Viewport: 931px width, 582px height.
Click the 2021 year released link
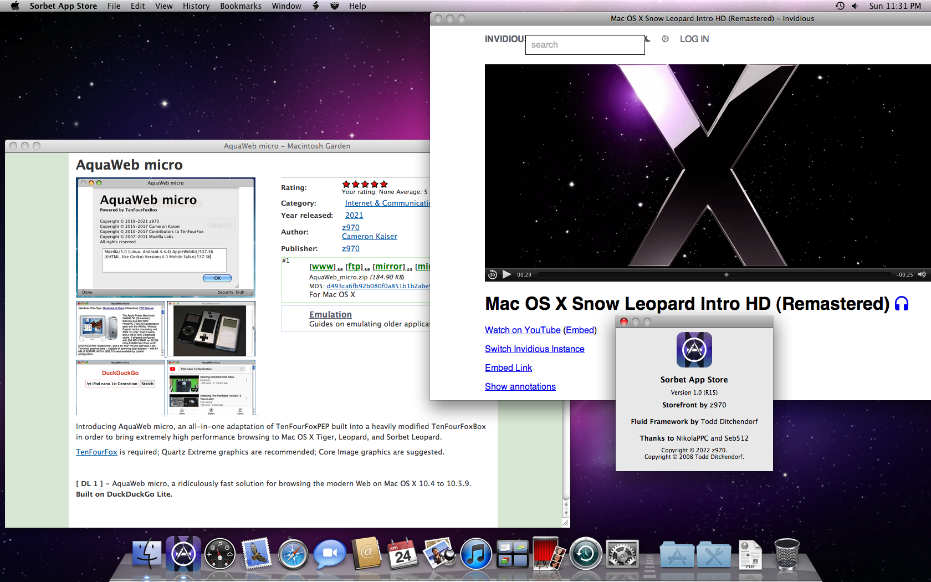[354, 215]
